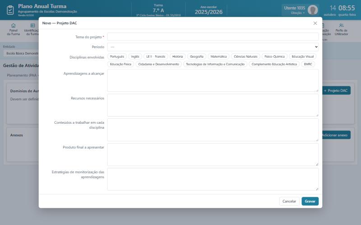The width and height of the screenshot is (361, 225).
Task: Open Painel da Turma home icon
Action: coord(14,26)
